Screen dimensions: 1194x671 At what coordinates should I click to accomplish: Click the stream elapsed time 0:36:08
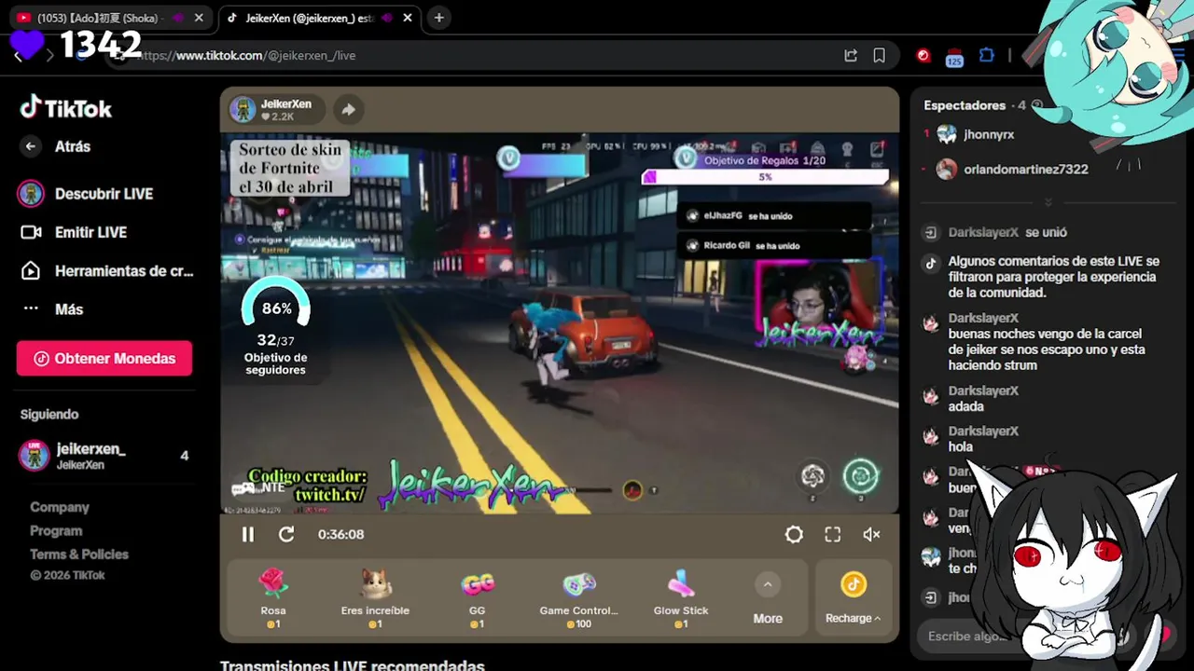pos(340,534)
